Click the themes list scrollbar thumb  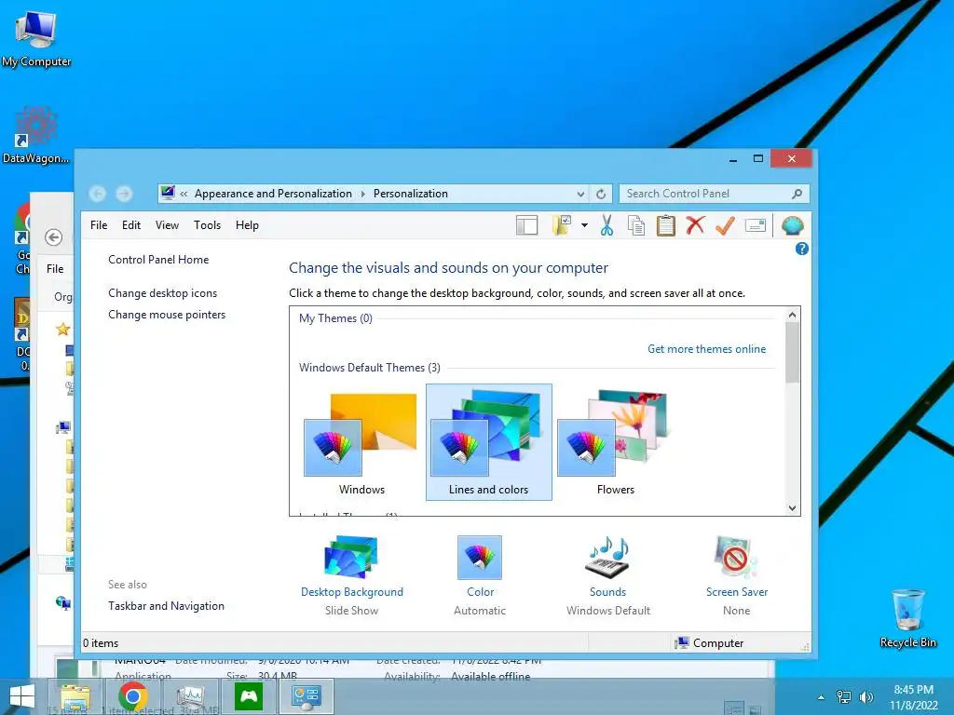click(x=792, y=353)
